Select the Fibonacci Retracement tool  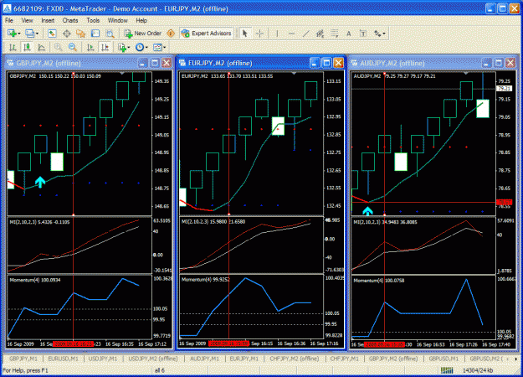click(x=334, y=34)
